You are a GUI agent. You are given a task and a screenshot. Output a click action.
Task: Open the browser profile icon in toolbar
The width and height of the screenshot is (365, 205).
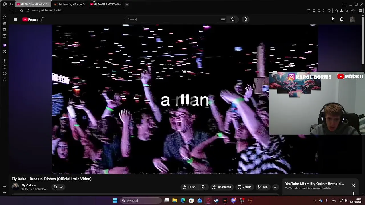tap(342, 11)
